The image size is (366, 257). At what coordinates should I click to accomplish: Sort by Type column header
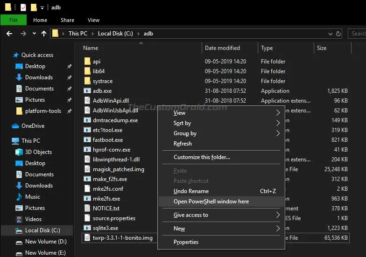click(x=267, y=48)
